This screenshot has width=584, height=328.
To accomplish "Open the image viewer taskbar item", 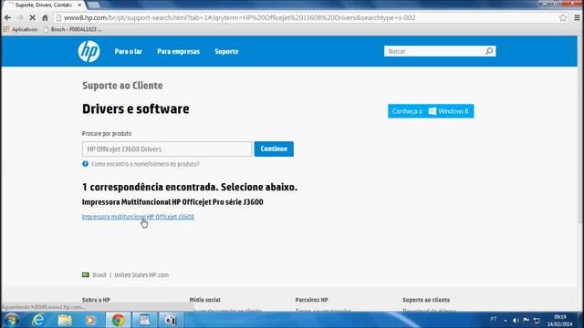I will pyautogui.click(x=144, y=320).
